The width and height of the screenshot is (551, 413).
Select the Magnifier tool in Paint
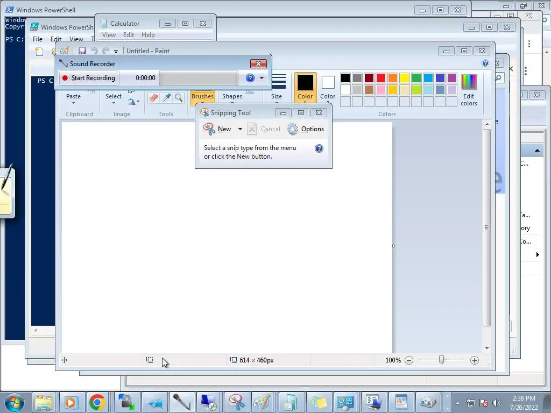[x=179, y=97]
